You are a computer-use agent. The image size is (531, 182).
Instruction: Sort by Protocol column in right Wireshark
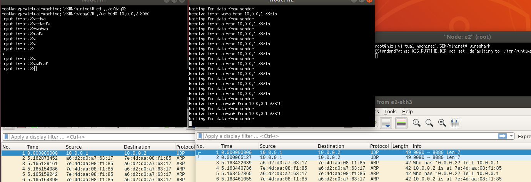(380, 146)
